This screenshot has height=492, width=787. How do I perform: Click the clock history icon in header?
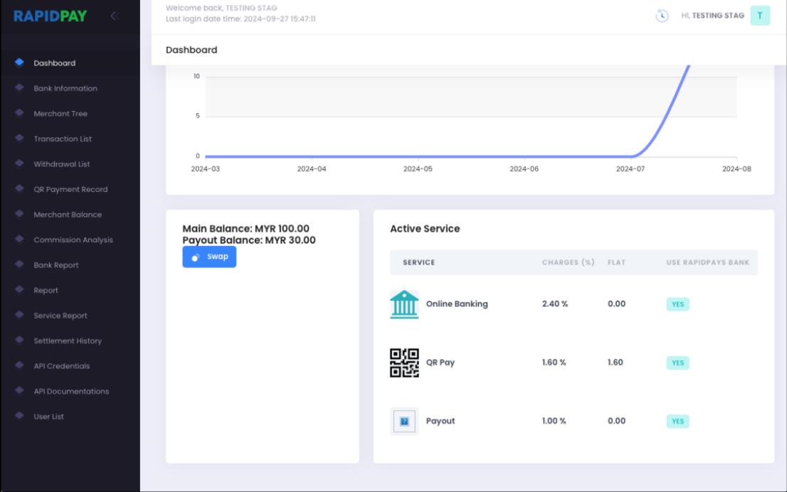click(x=662, y=16)
